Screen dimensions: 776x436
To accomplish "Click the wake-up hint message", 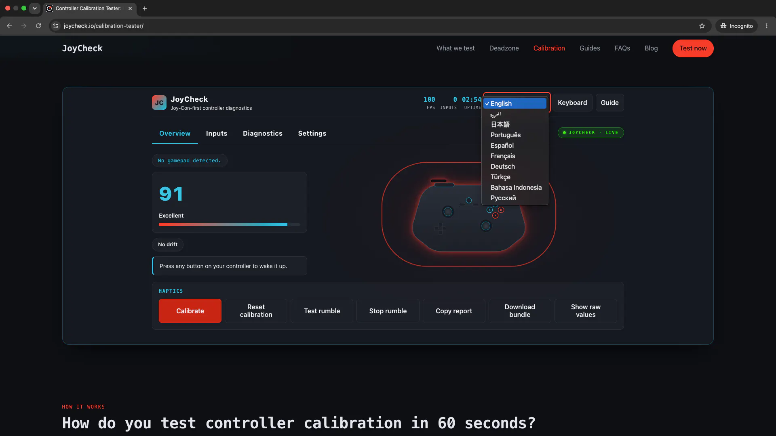I will pos(230,266).
